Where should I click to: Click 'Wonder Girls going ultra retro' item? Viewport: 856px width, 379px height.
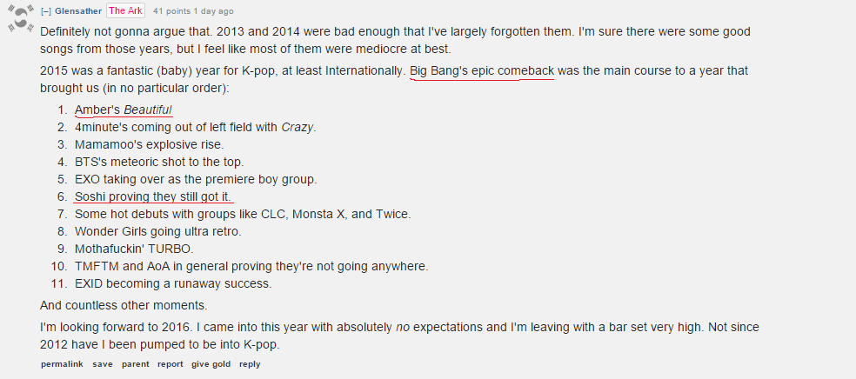[157, 232]
